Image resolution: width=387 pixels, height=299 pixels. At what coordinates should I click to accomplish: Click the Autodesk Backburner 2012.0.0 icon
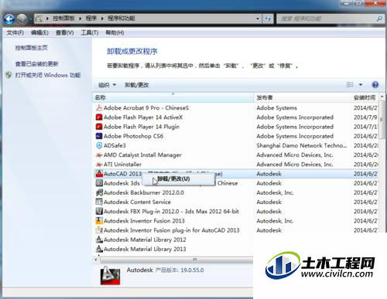99,192
